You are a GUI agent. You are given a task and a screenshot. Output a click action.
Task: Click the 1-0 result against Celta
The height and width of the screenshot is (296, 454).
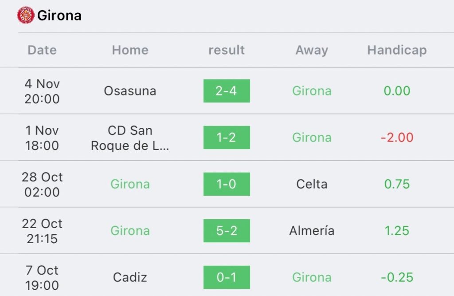(x=227, y=184)
